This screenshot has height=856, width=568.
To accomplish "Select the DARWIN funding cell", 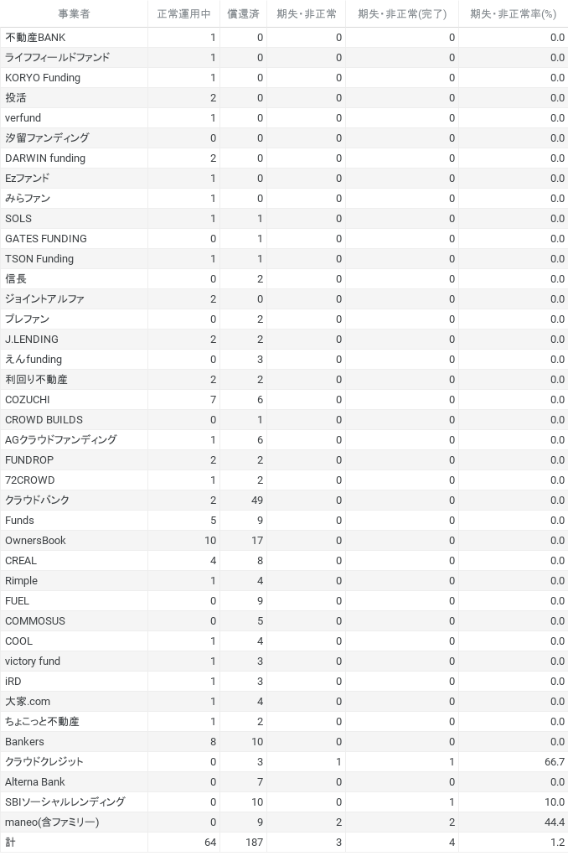I will (x=74, y=158).
